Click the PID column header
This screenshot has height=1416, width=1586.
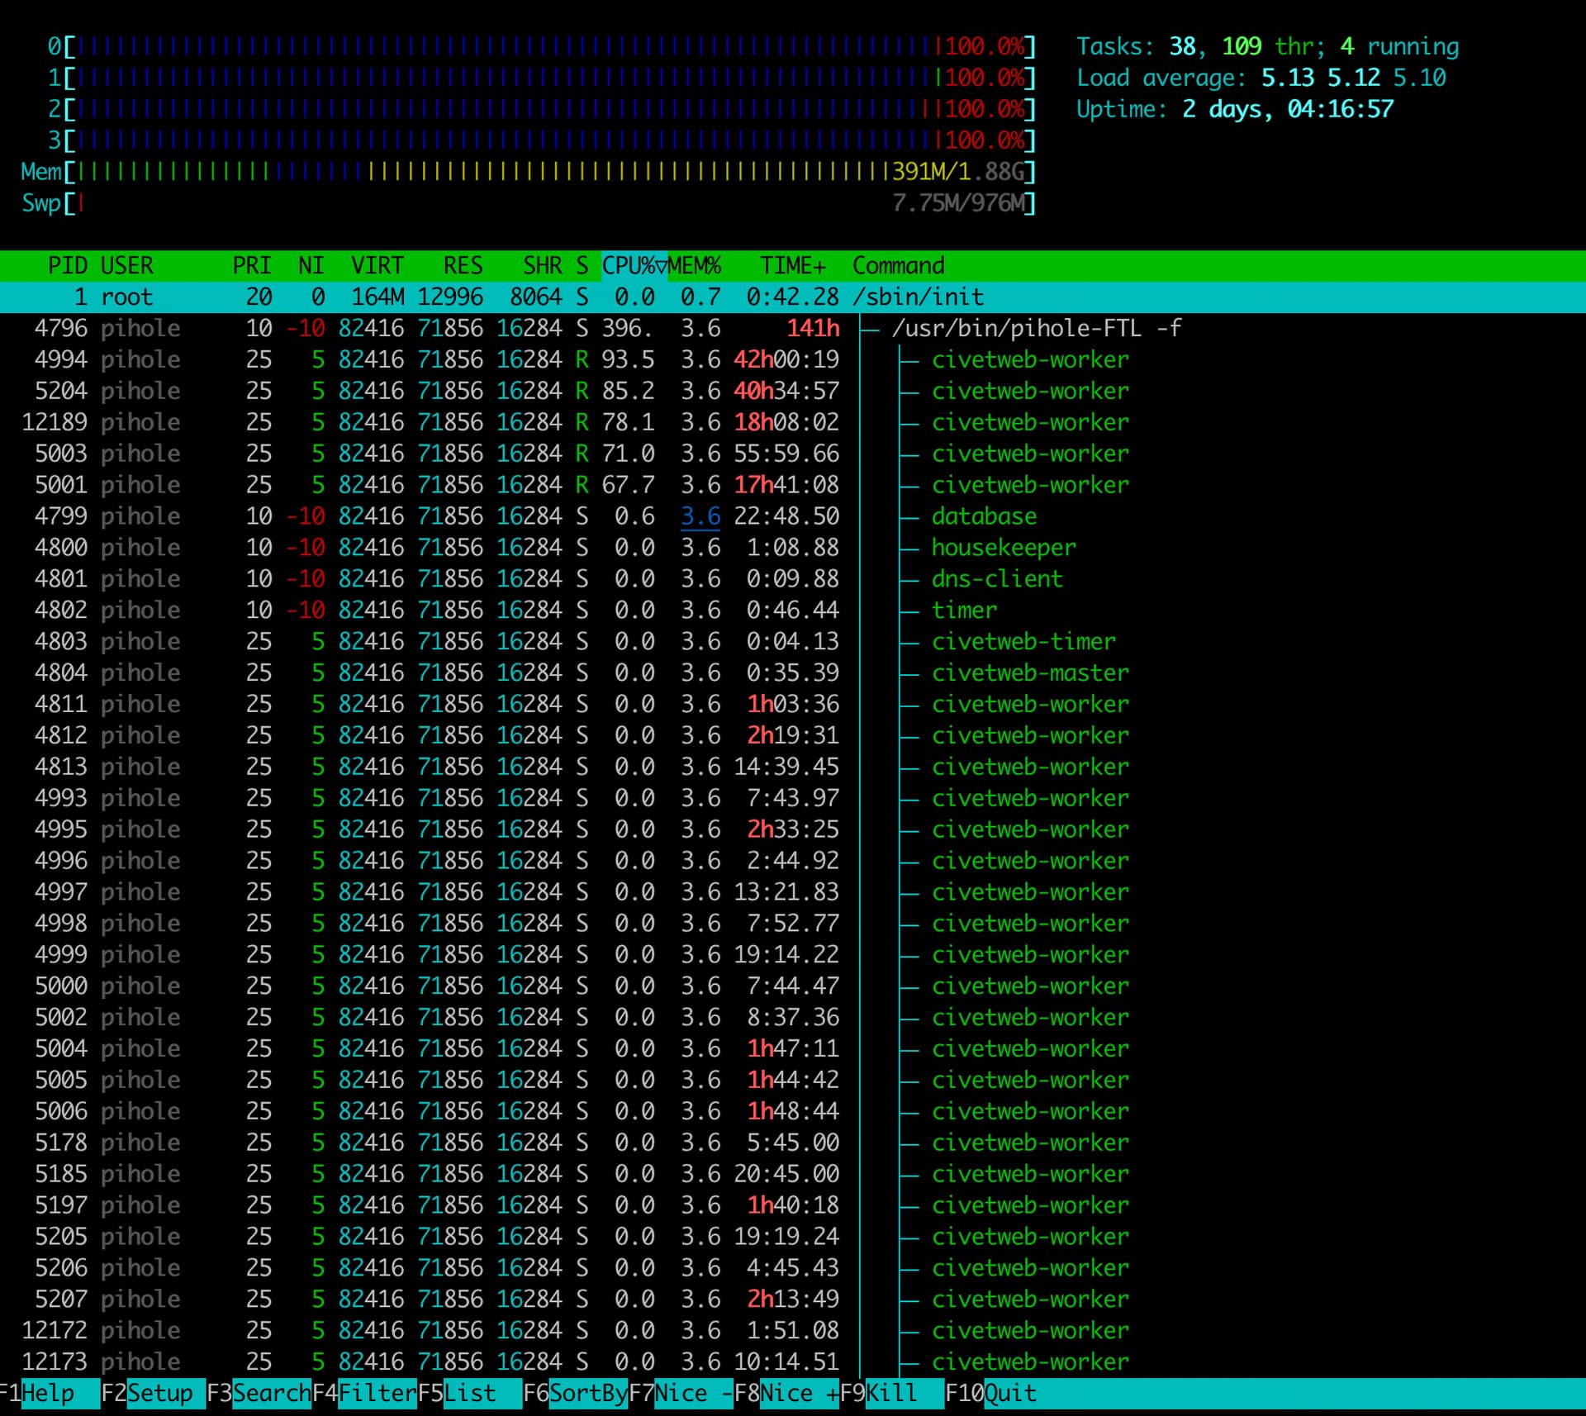point(67,265)
